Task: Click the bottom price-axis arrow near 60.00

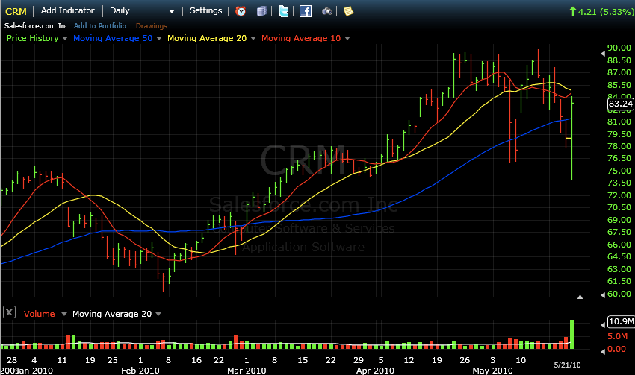Action: click(x=603, y=294)
